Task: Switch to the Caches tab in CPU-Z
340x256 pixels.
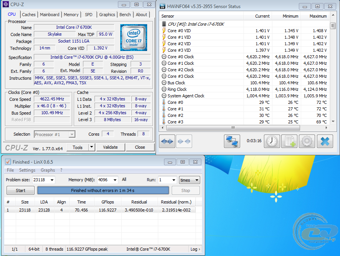Action: (x=29, y=15)
